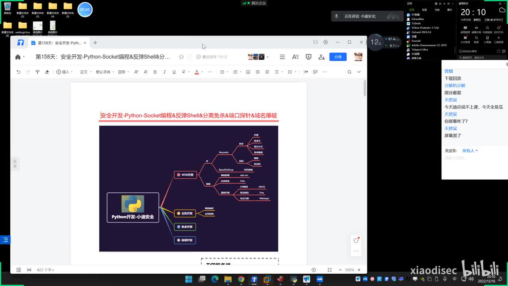Open the text alignment options

pos(278,72)
